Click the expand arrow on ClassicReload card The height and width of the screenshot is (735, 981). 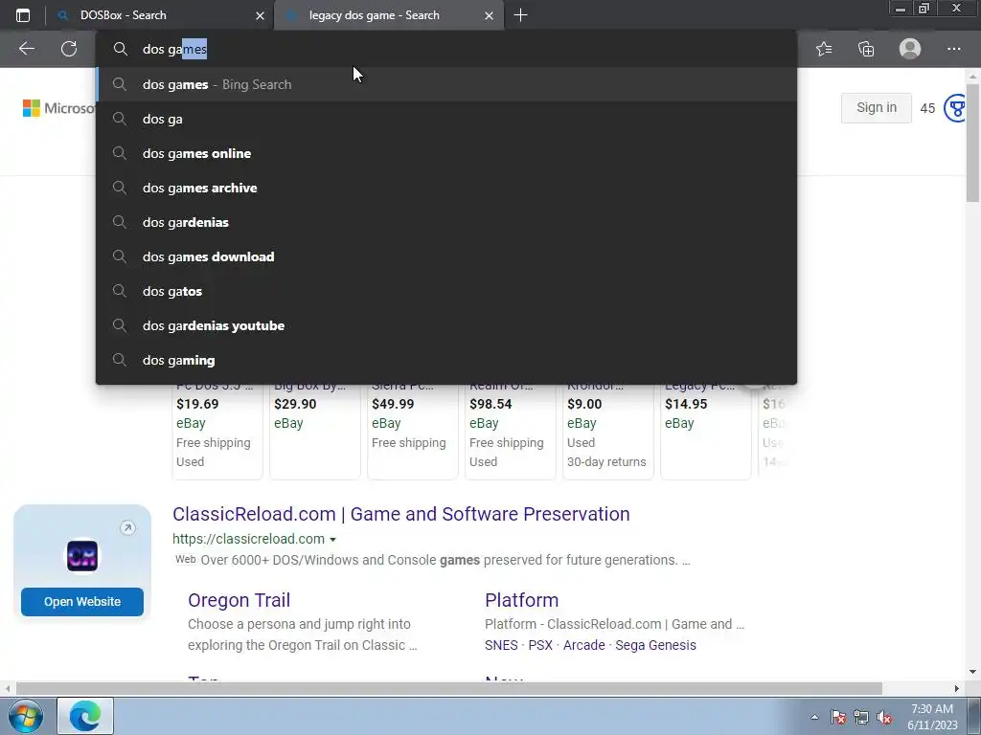(127, 528)
